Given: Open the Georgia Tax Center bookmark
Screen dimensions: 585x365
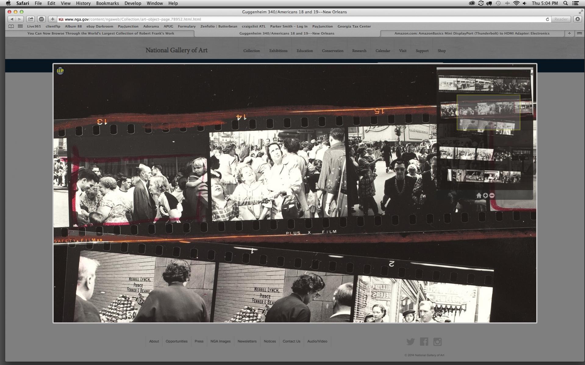Looking at the screenshot, I should coord(354,26).
